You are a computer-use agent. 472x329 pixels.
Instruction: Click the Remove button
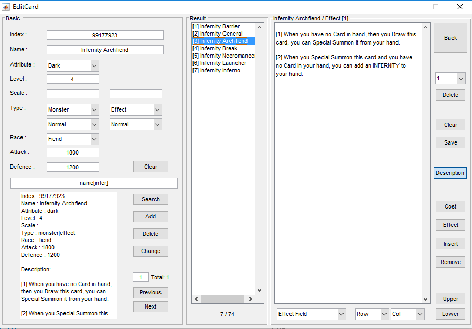click(x=450, y=262)
